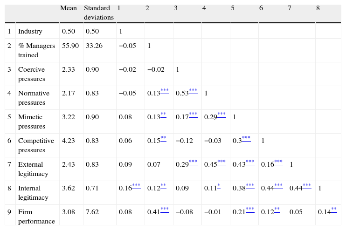Click the *** footnote link after 0.53
The width and height of the screenshot is (346, 230).
pyautogui.click(x=193, y=90)
